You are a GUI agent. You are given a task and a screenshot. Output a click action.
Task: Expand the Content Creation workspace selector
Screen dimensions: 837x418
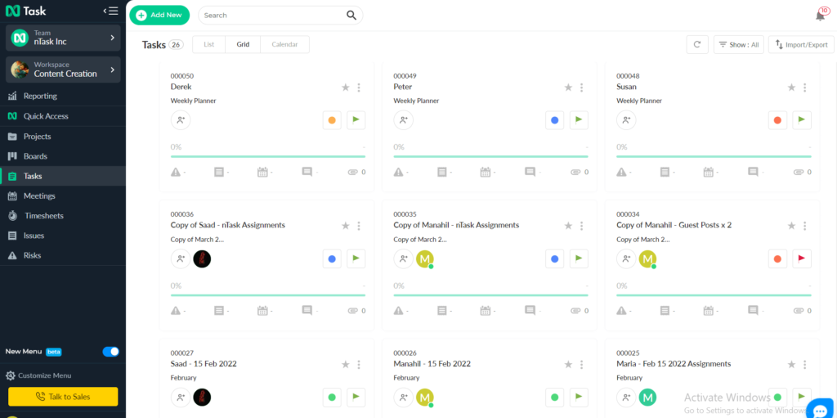tap(63, 70)
